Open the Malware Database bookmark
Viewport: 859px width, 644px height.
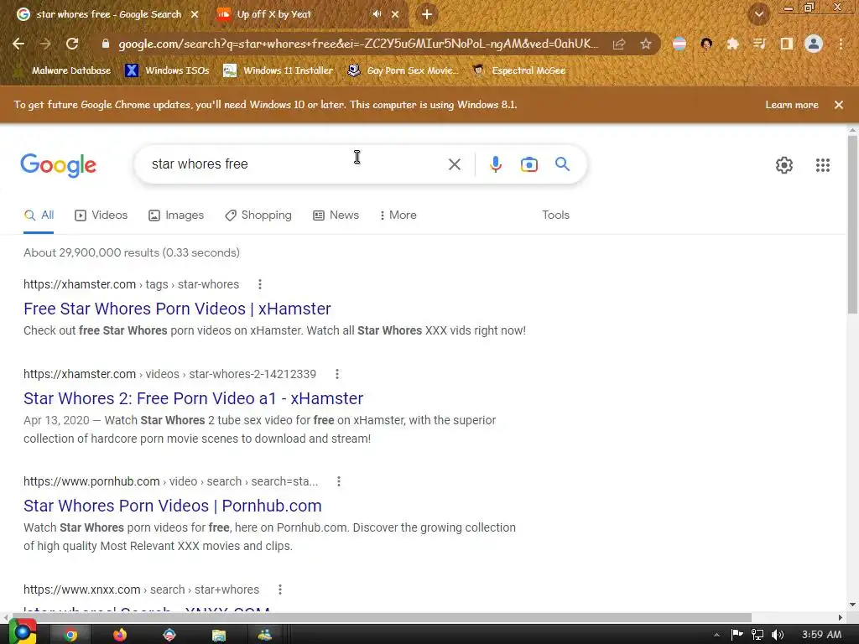point(62,70)
